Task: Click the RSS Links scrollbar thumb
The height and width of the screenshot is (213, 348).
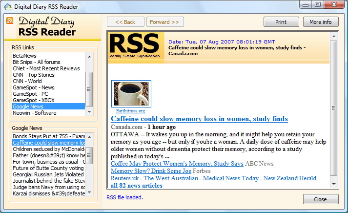Action: pos(89,89)
